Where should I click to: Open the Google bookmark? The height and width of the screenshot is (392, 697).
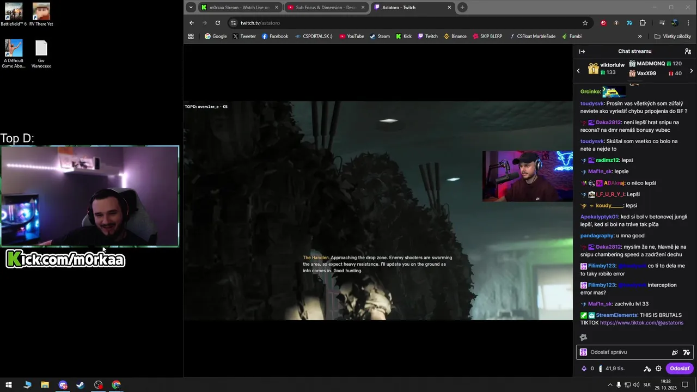tap(216, 36)
